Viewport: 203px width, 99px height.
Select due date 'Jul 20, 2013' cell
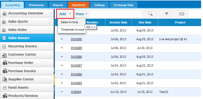[x=145, y=48]
